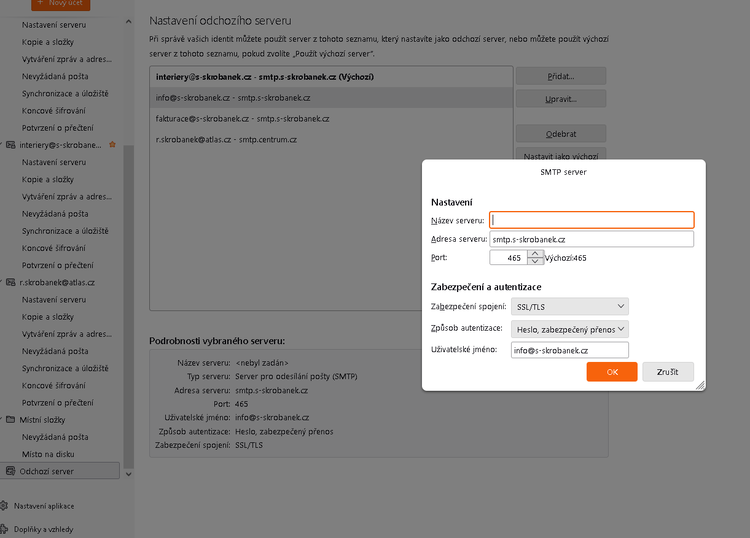The height and width of the screenshot is (538, 750).
Task: Click the Zabezpečení a autentizace section heading
Action: pos(486,287)
